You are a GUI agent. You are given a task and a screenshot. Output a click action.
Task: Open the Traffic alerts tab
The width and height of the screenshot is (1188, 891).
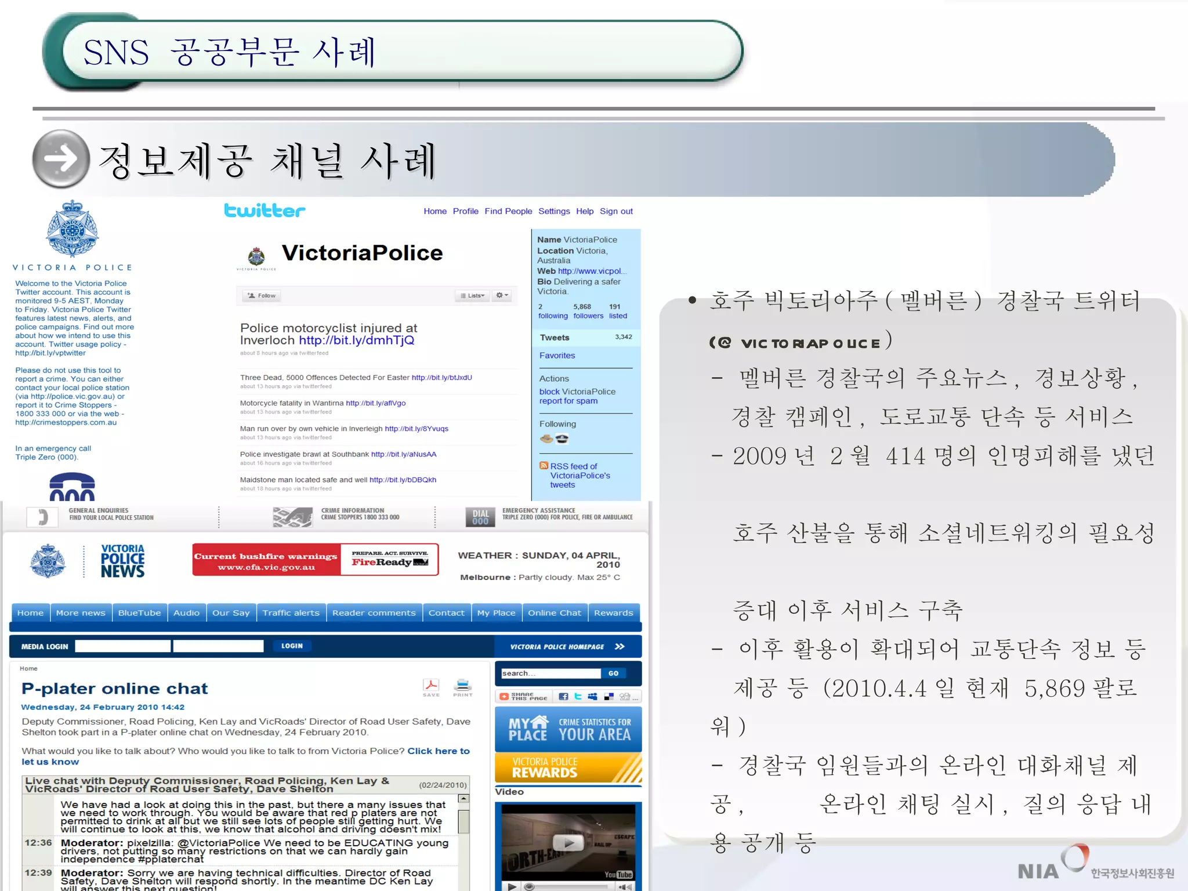[x=291, y=613]
